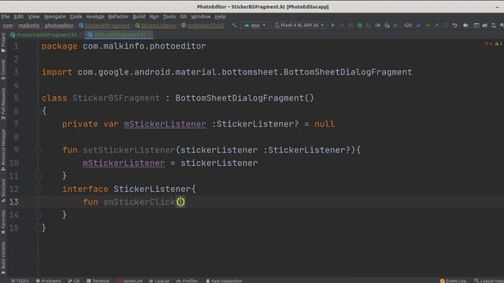This screenshot has width=504, height=283.
Task: Open the Problems tool window at bottom
Action: [49, 281]
